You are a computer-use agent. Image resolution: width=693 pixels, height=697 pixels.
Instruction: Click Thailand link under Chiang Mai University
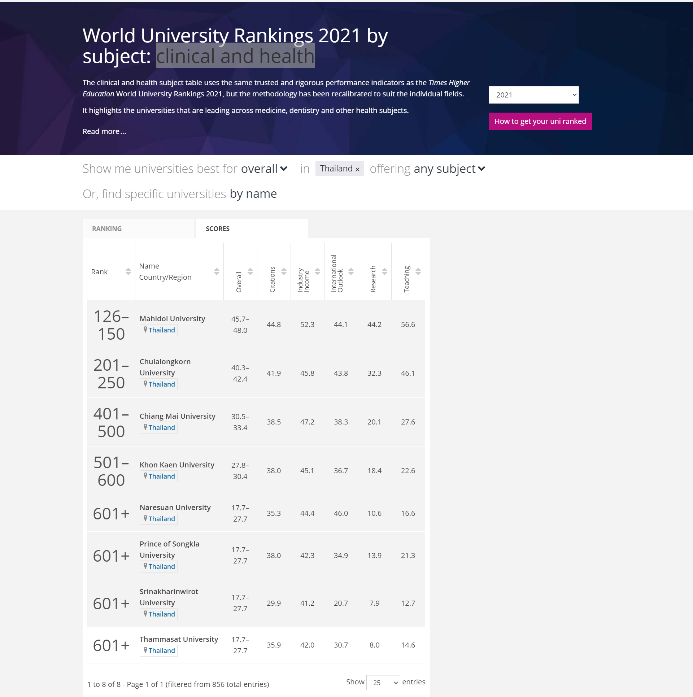162,427
